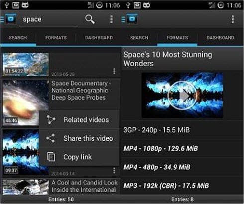The image size is (244, 204).
Task: Switch to DASHBOARD tab on left screen
Action: tap(99, 38)
